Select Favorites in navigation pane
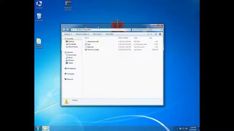 click(x=70, y=39)
